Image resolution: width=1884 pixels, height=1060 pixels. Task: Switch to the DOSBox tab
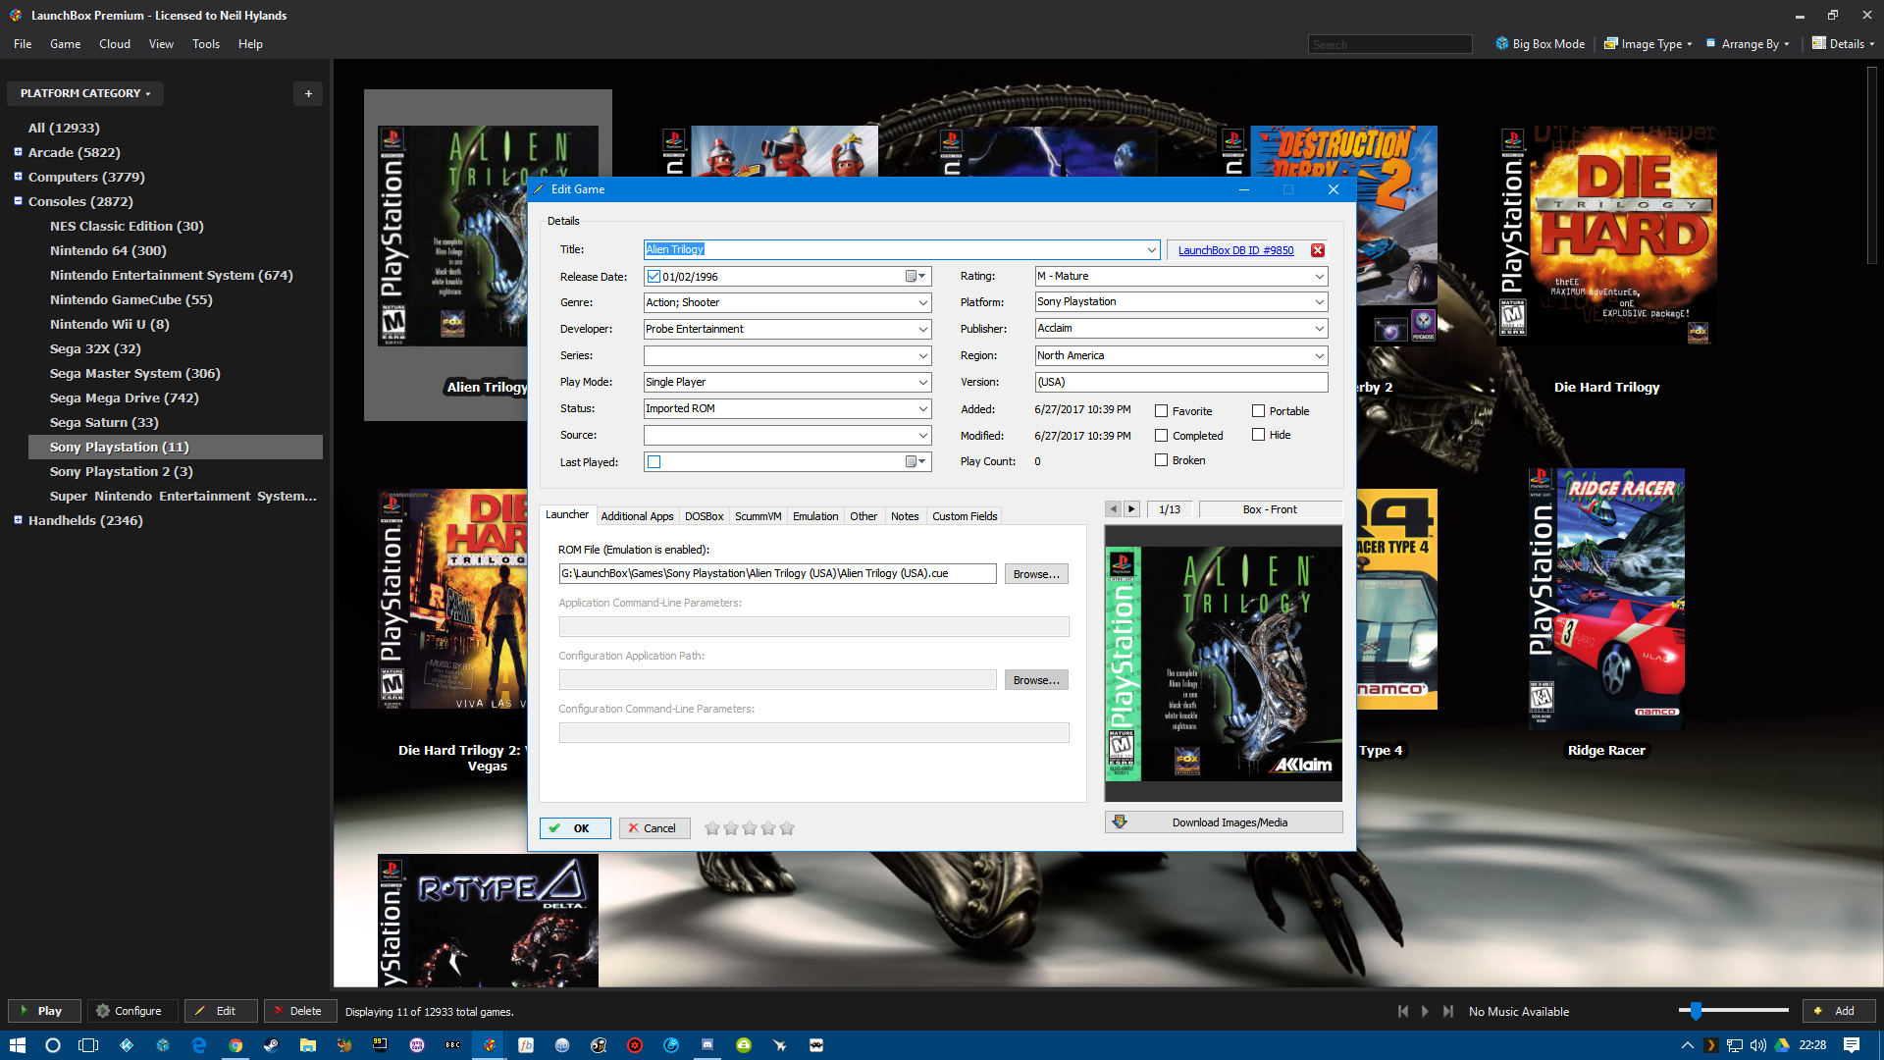click(x=704, y=516)
